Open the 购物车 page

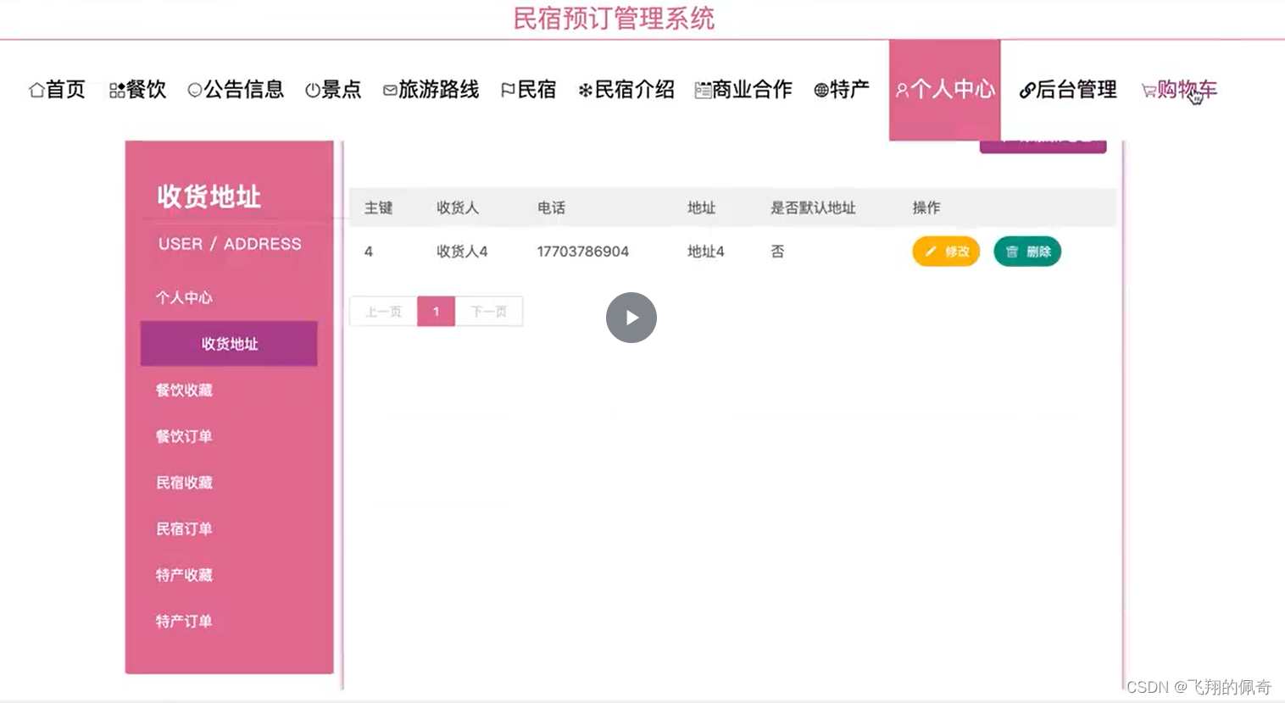pyautogui.click(x=1179, y=90)
